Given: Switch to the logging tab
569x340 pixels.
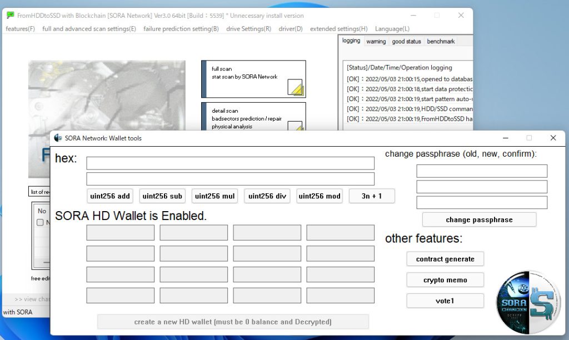Looking at the screenshot, I should 351,41.
